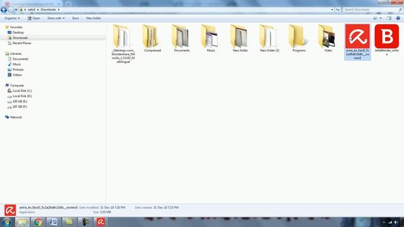Change your view icon

pyautogui.click(x=376, y=18)
